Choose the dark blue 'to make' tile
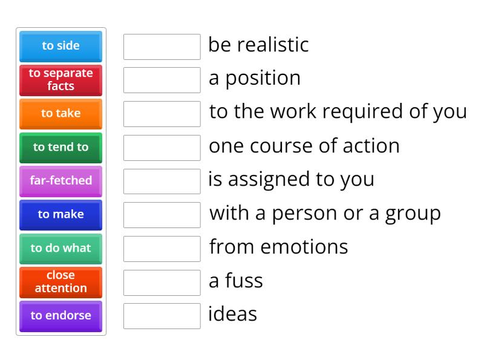Viewport: 484px width, 363px height. click(x=60, y=215)
